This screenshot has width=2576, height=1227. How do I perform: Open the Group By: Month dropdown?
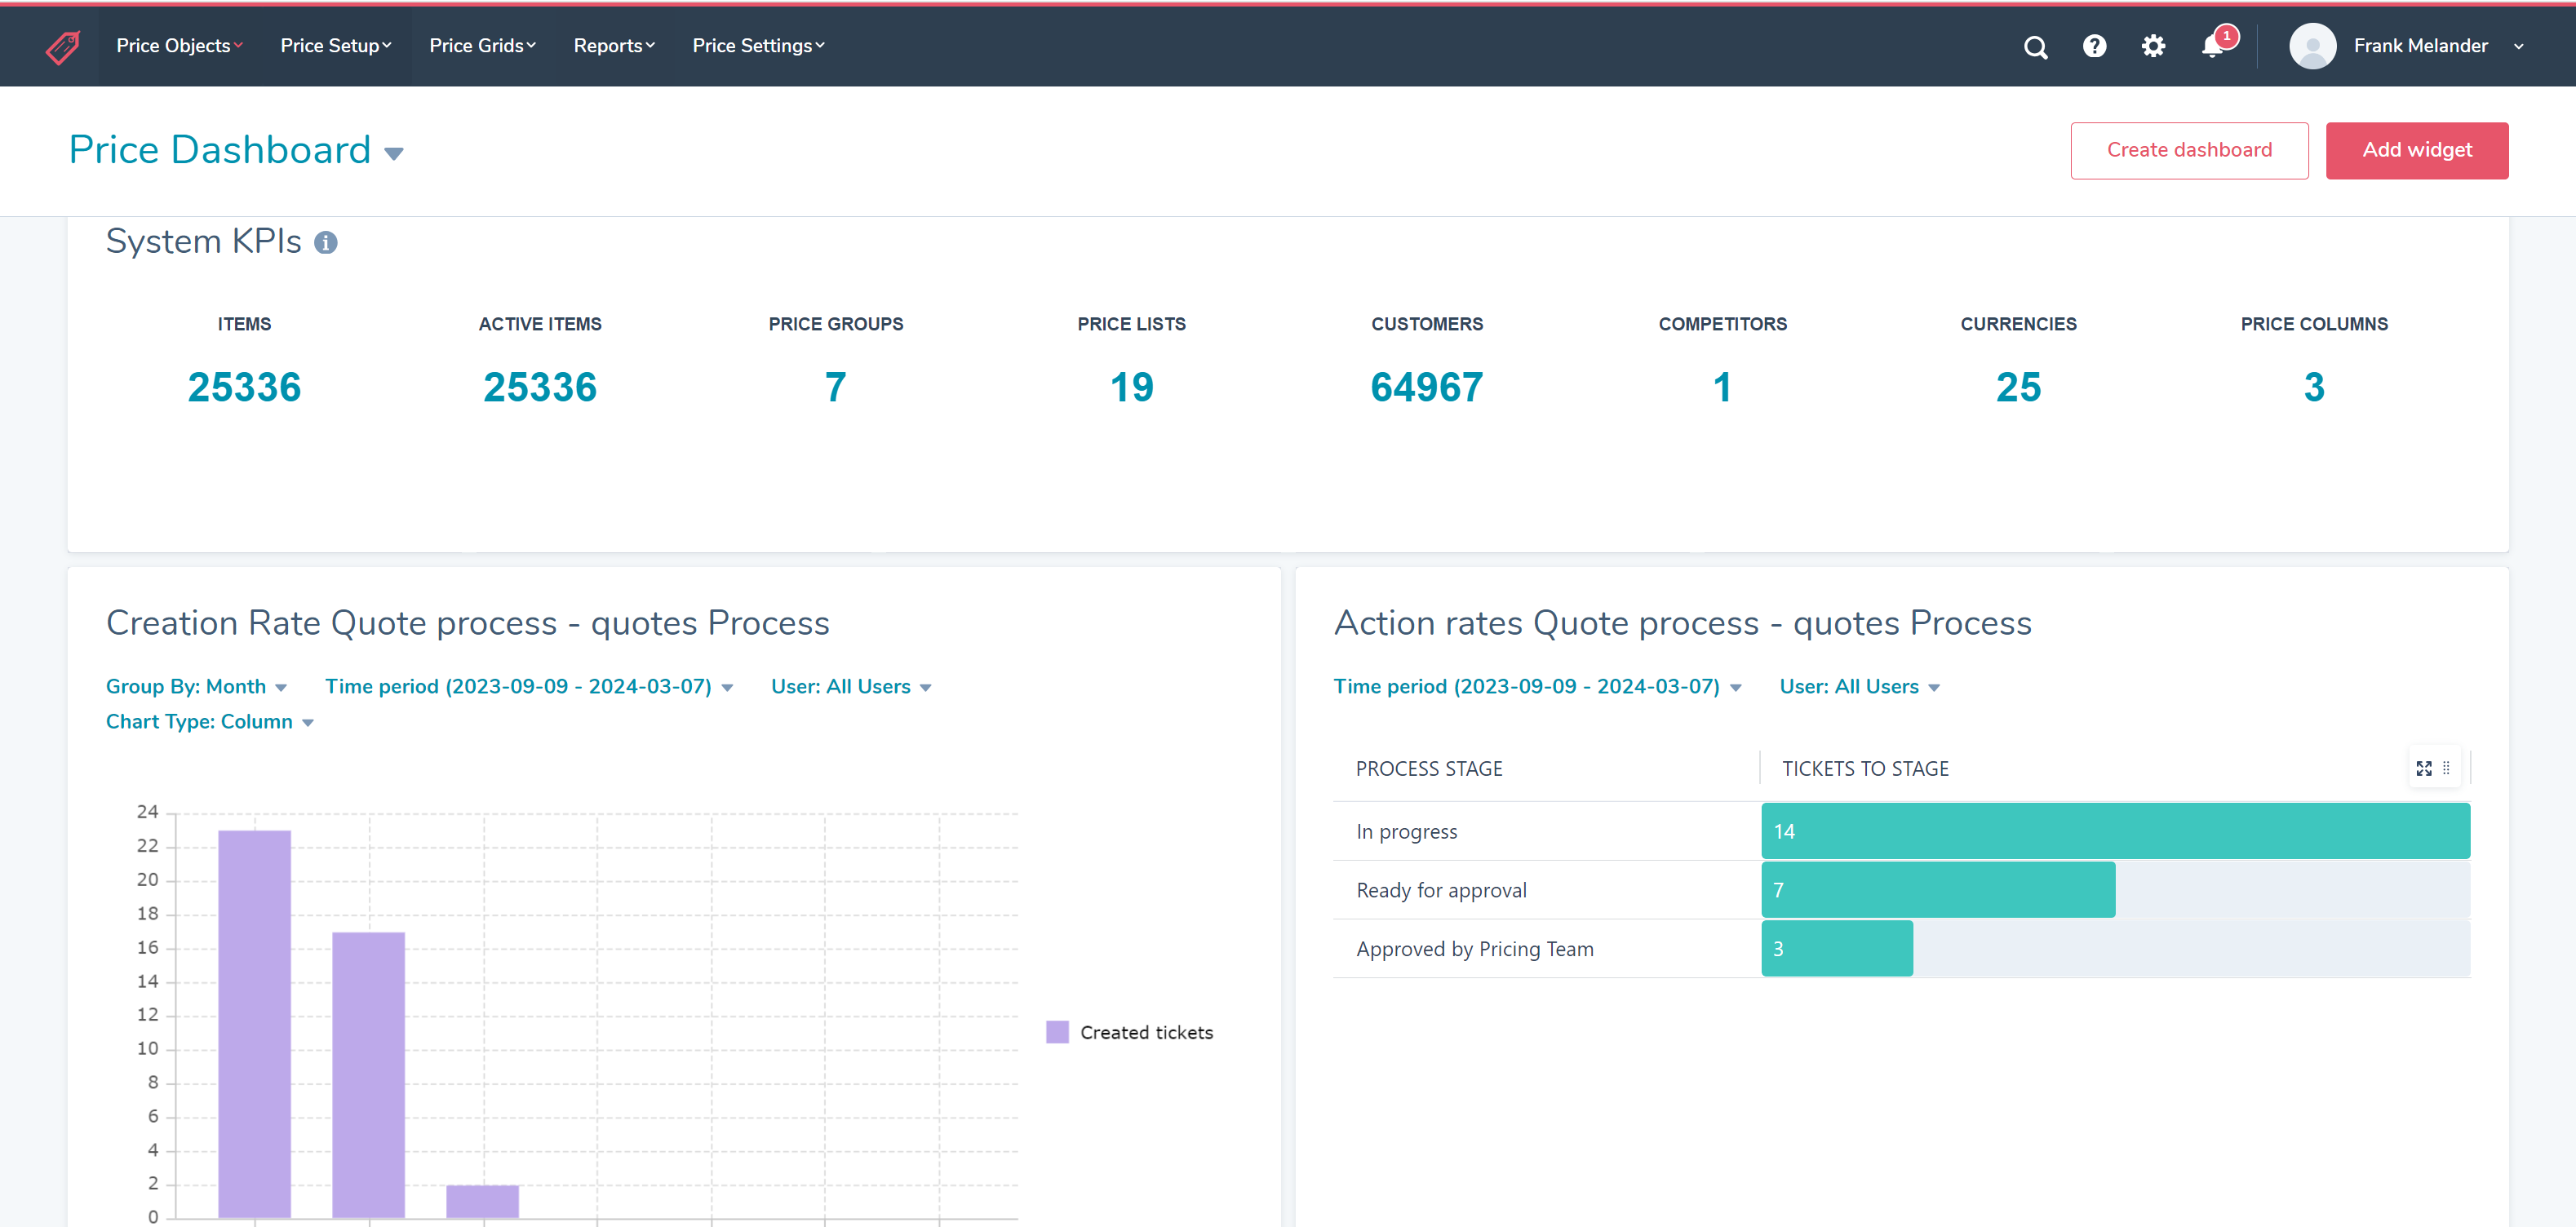[196, 687]
